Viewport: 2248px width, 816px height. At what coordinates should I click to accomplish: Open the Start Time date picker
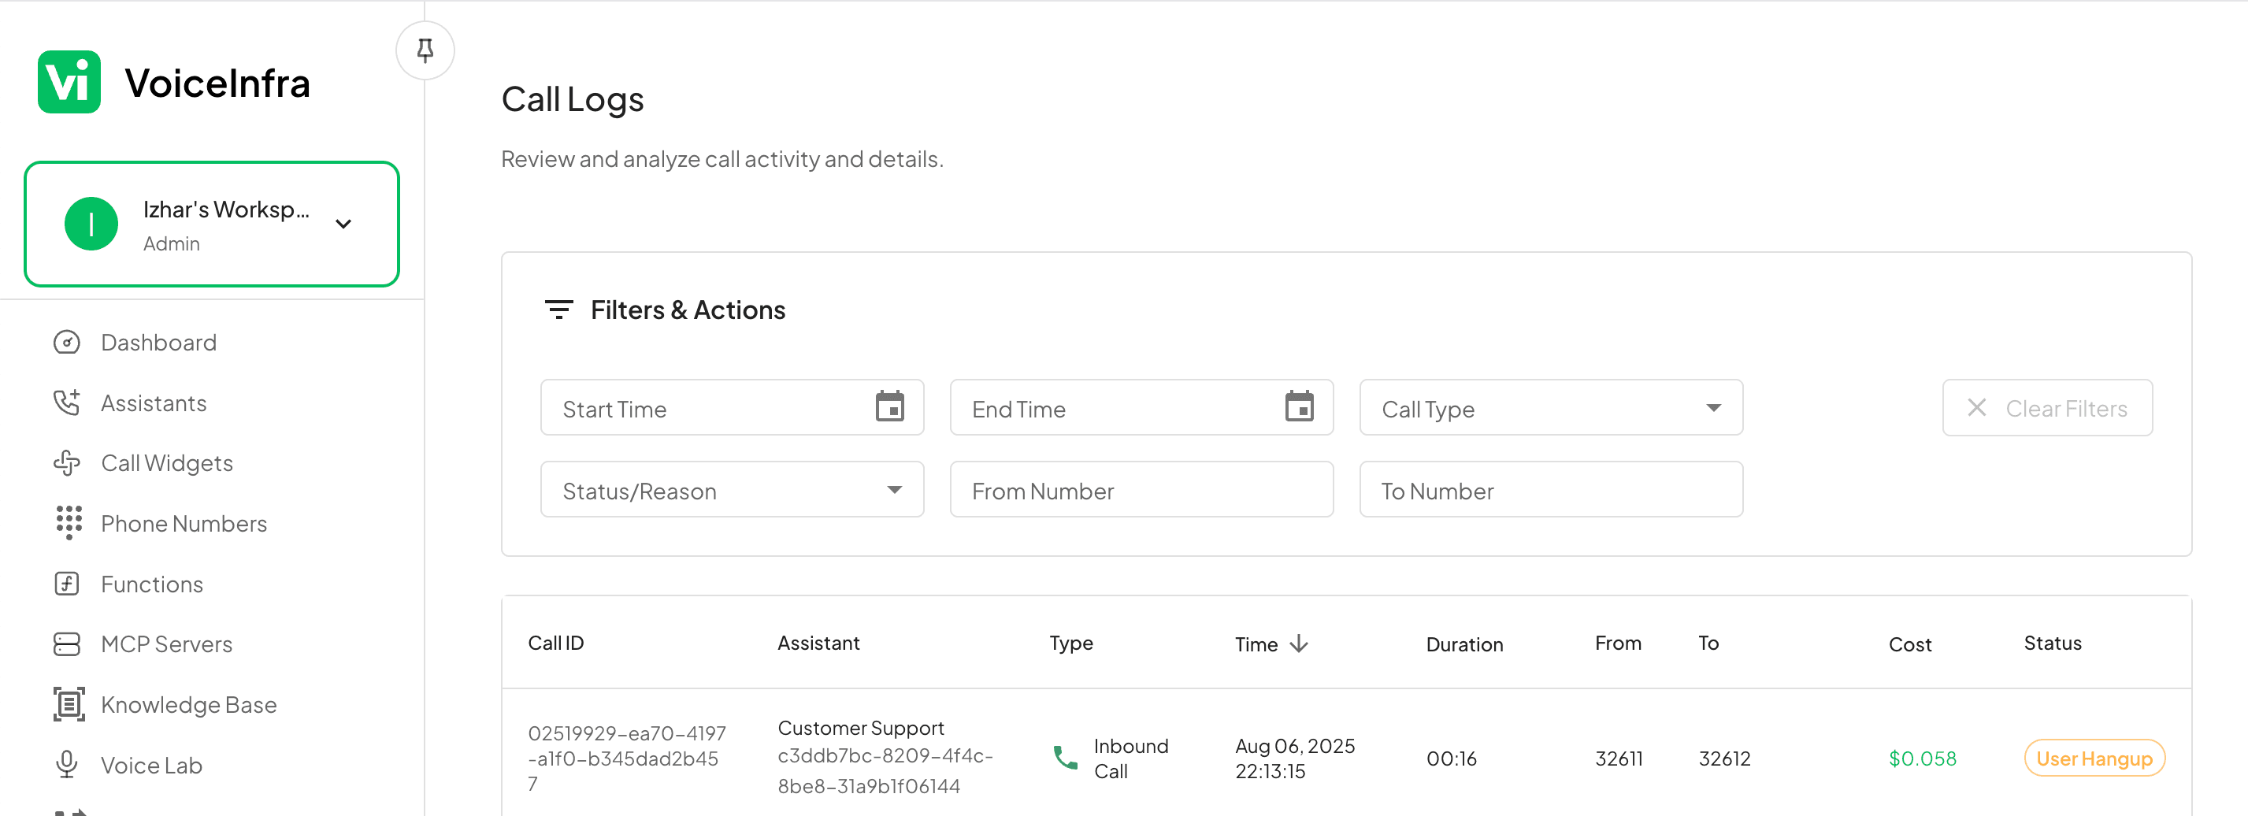889,407
